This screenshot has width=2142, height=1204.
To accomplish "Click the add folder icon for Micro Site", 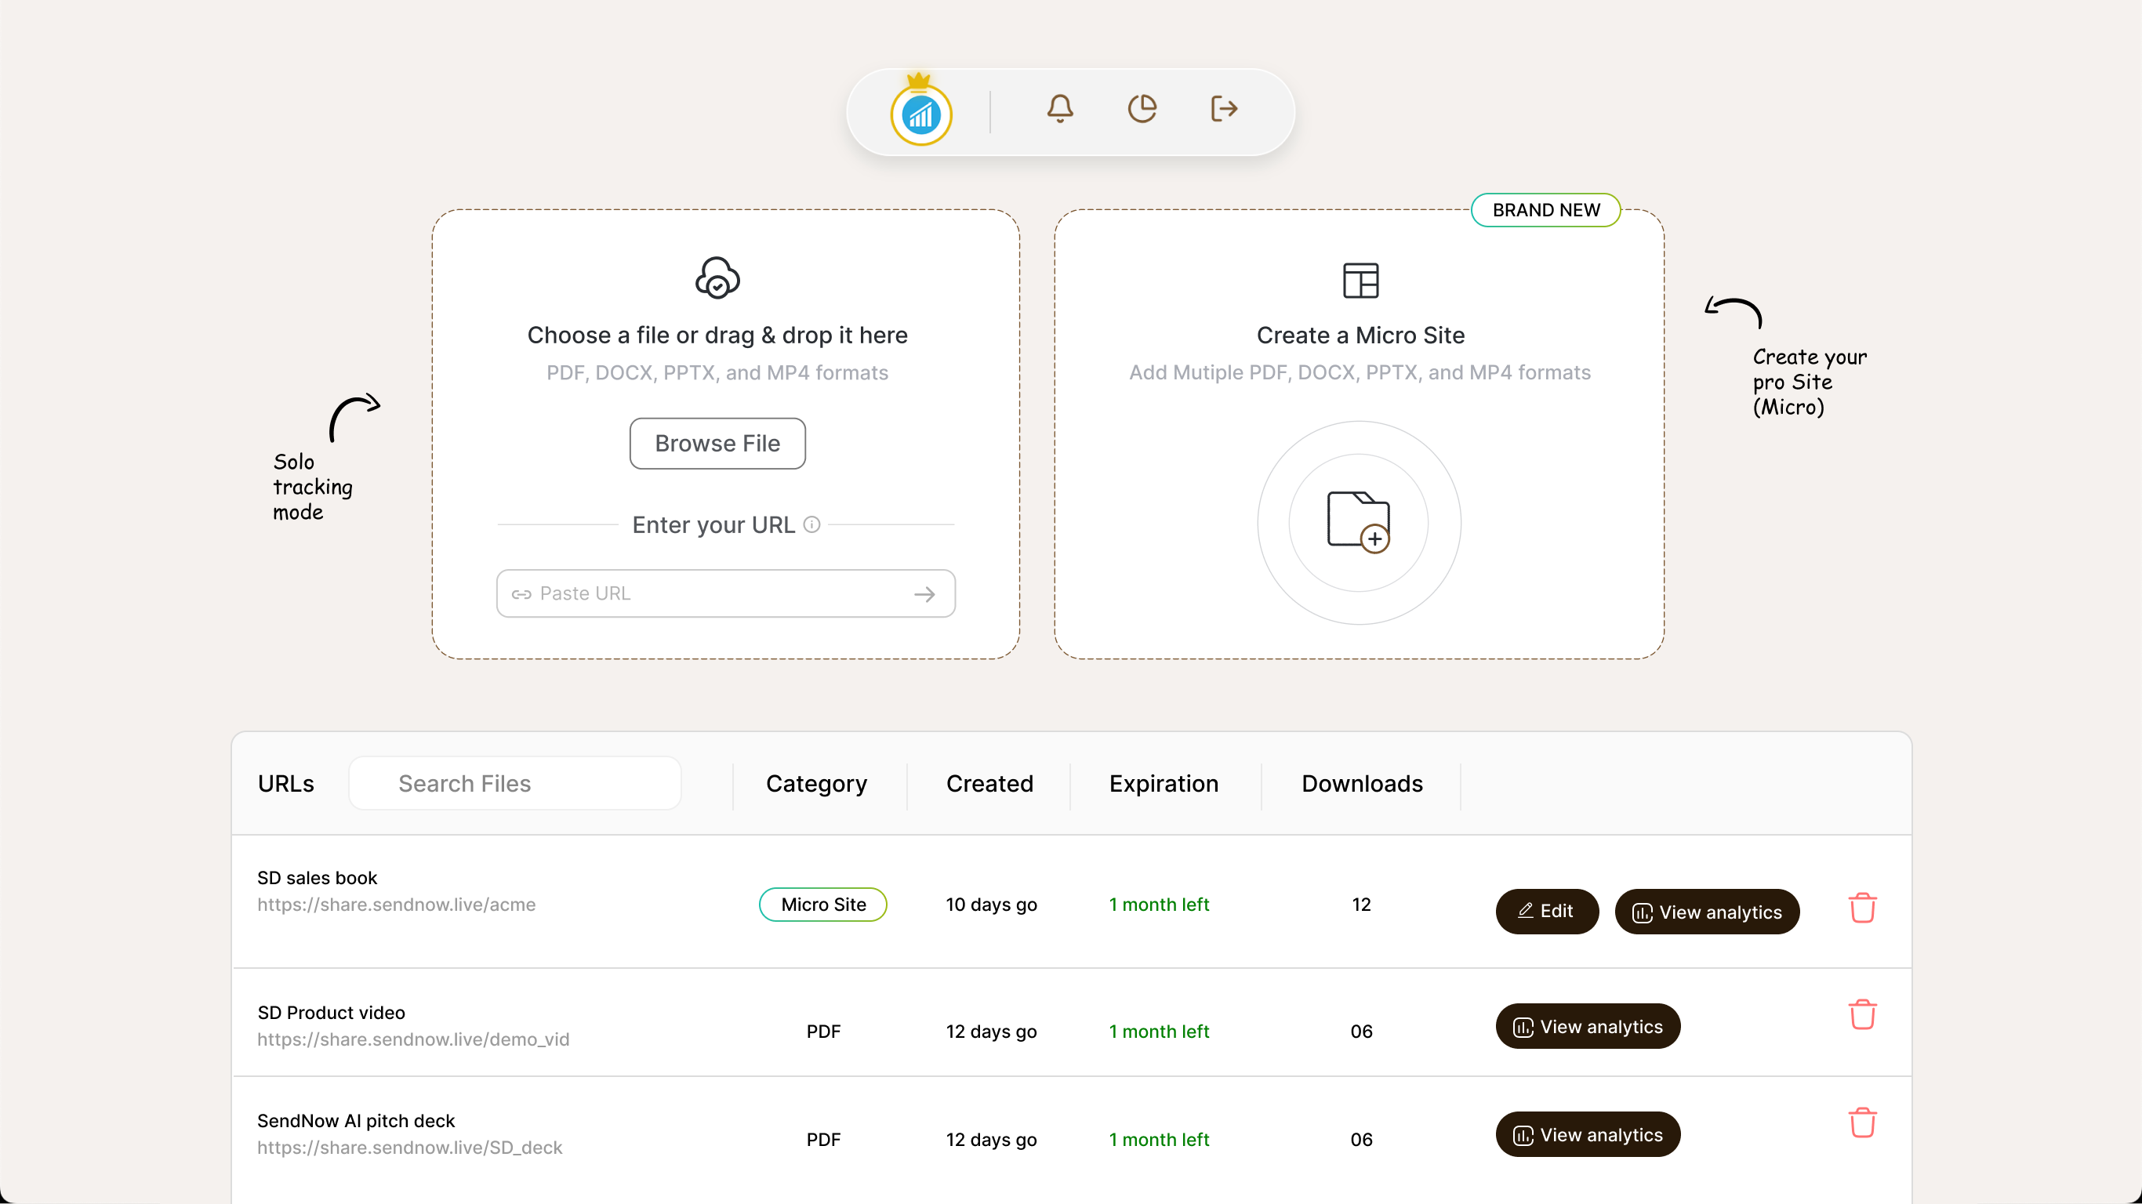I will [x=1358, y=521].
